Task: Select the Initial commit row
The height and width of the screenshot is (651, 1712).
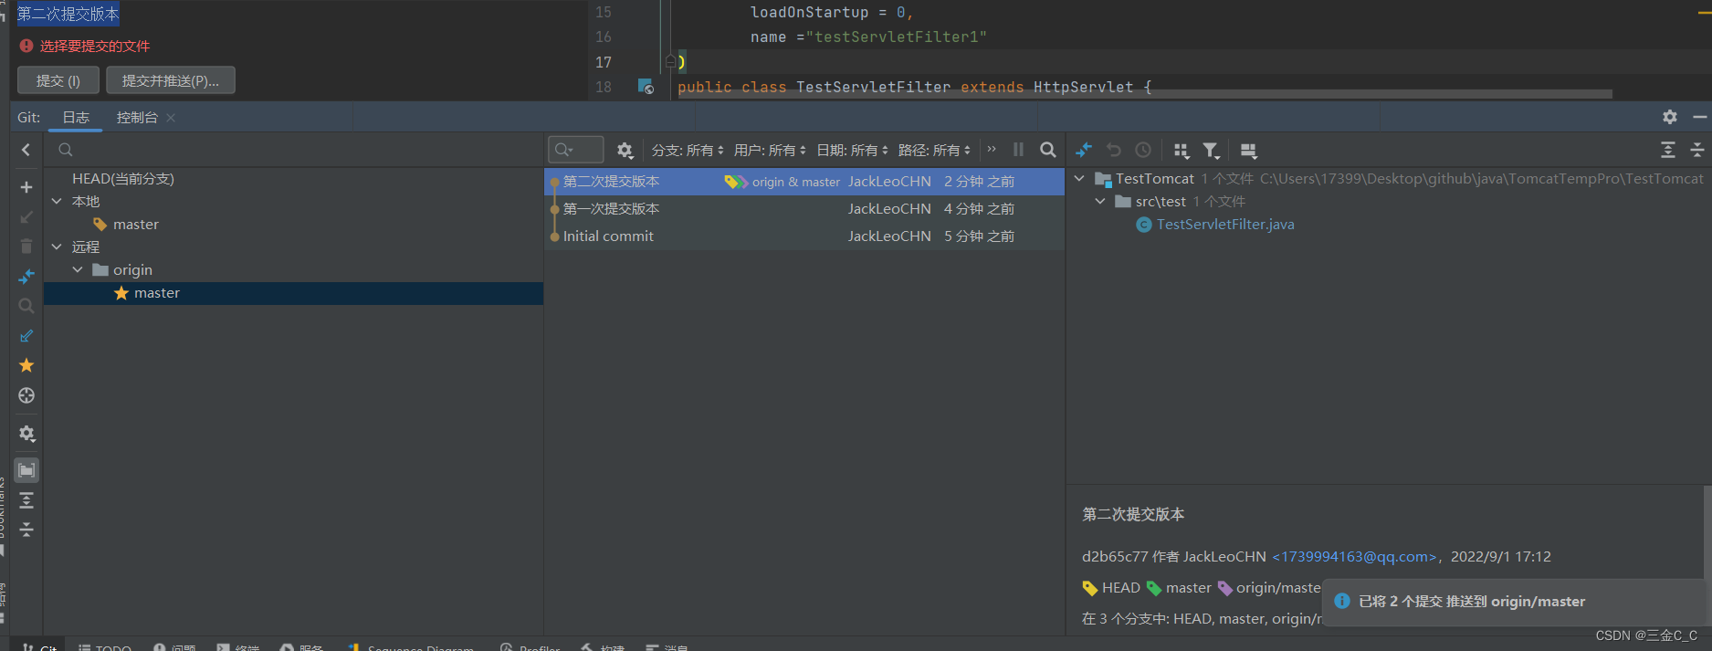Action: (x=804, y=236)
